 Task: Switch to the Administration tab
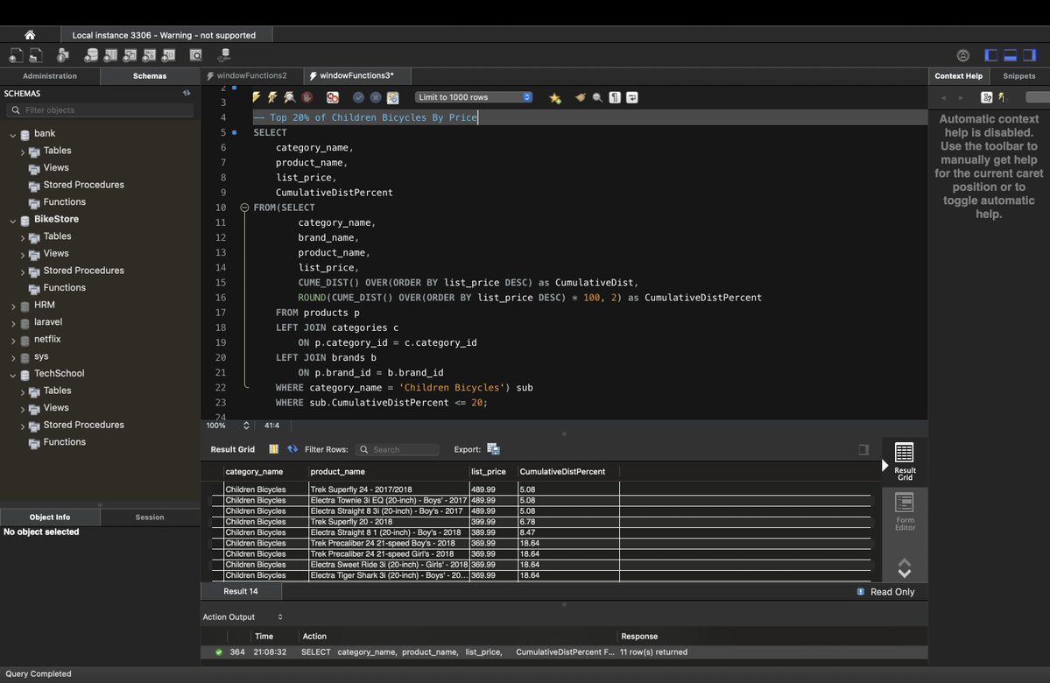point(50,75)
